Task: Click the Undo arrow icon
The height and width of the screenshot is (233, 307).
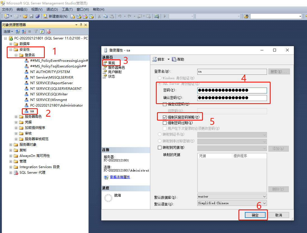Action: (x=119, y=16)
